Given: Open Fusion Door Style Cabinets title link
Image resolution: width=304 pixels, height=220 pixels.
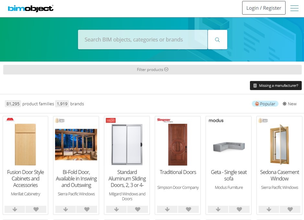Looking at the screenshot, I should pos(25,179).
